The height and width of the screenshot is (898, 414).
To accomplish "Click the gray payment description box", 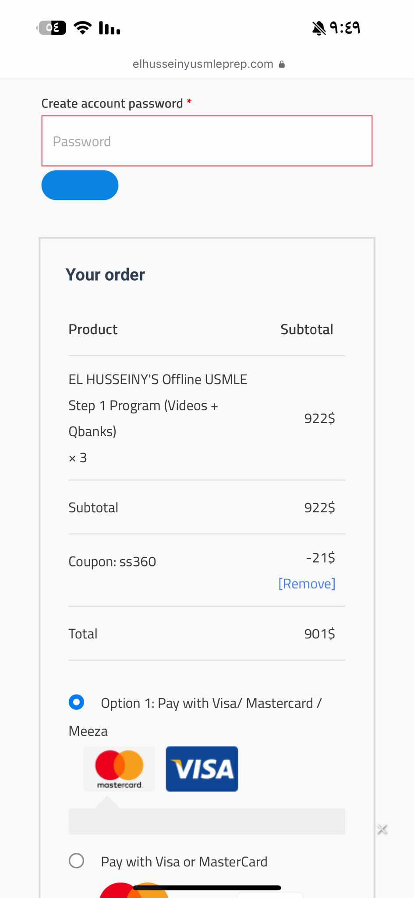I will (x=207, y=821).
